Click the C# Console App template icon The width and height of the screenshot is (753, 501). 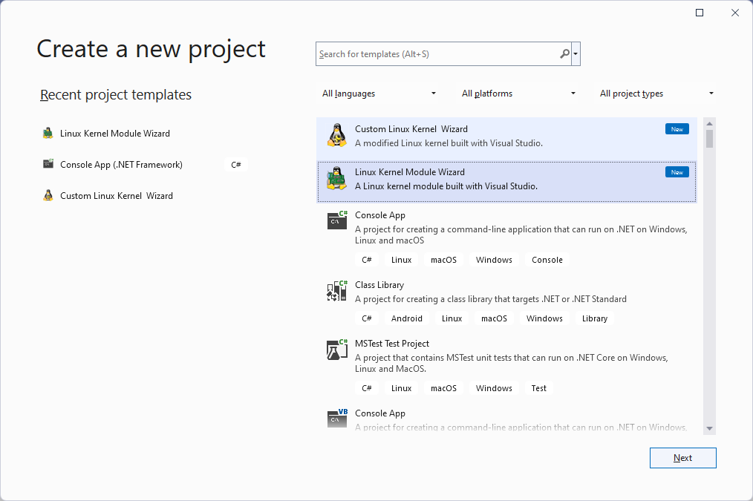(x=337, y=220)
